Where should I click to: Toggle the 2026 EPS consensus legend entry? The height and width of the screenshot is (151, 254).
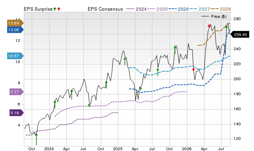point(179,9)
